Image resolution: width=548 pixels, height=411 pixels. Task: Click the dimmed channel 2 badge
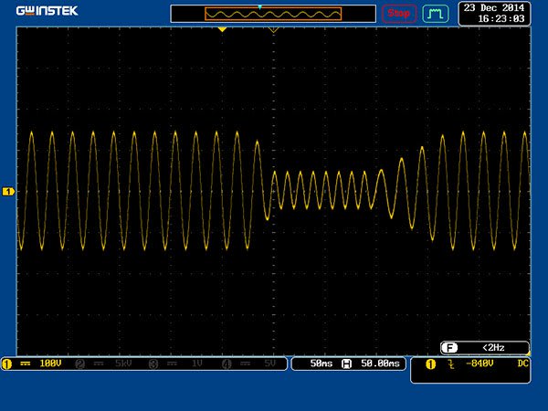pyautogui.click(x=80, y=364)
